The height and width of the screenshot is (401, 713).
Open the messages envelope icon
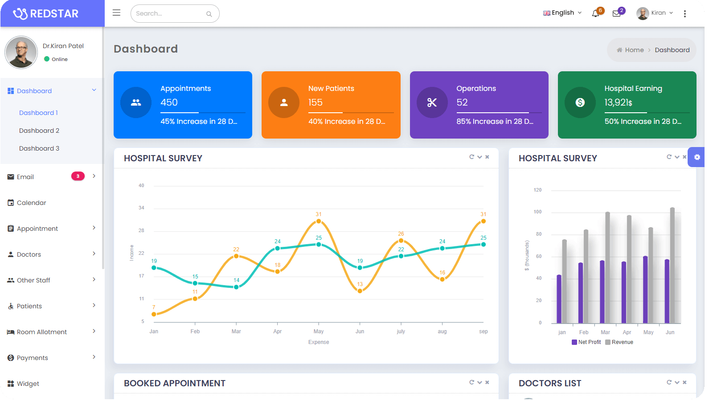tap(616, 13)
